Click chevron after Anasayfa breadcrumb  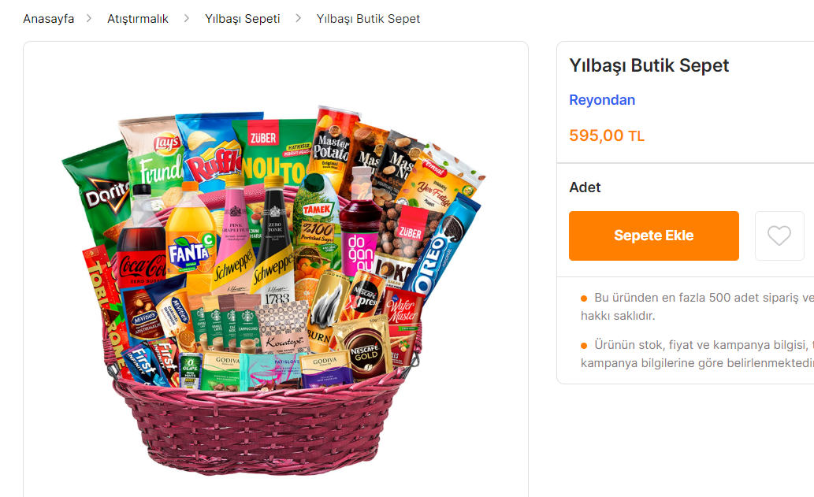[x=89, y=18]
